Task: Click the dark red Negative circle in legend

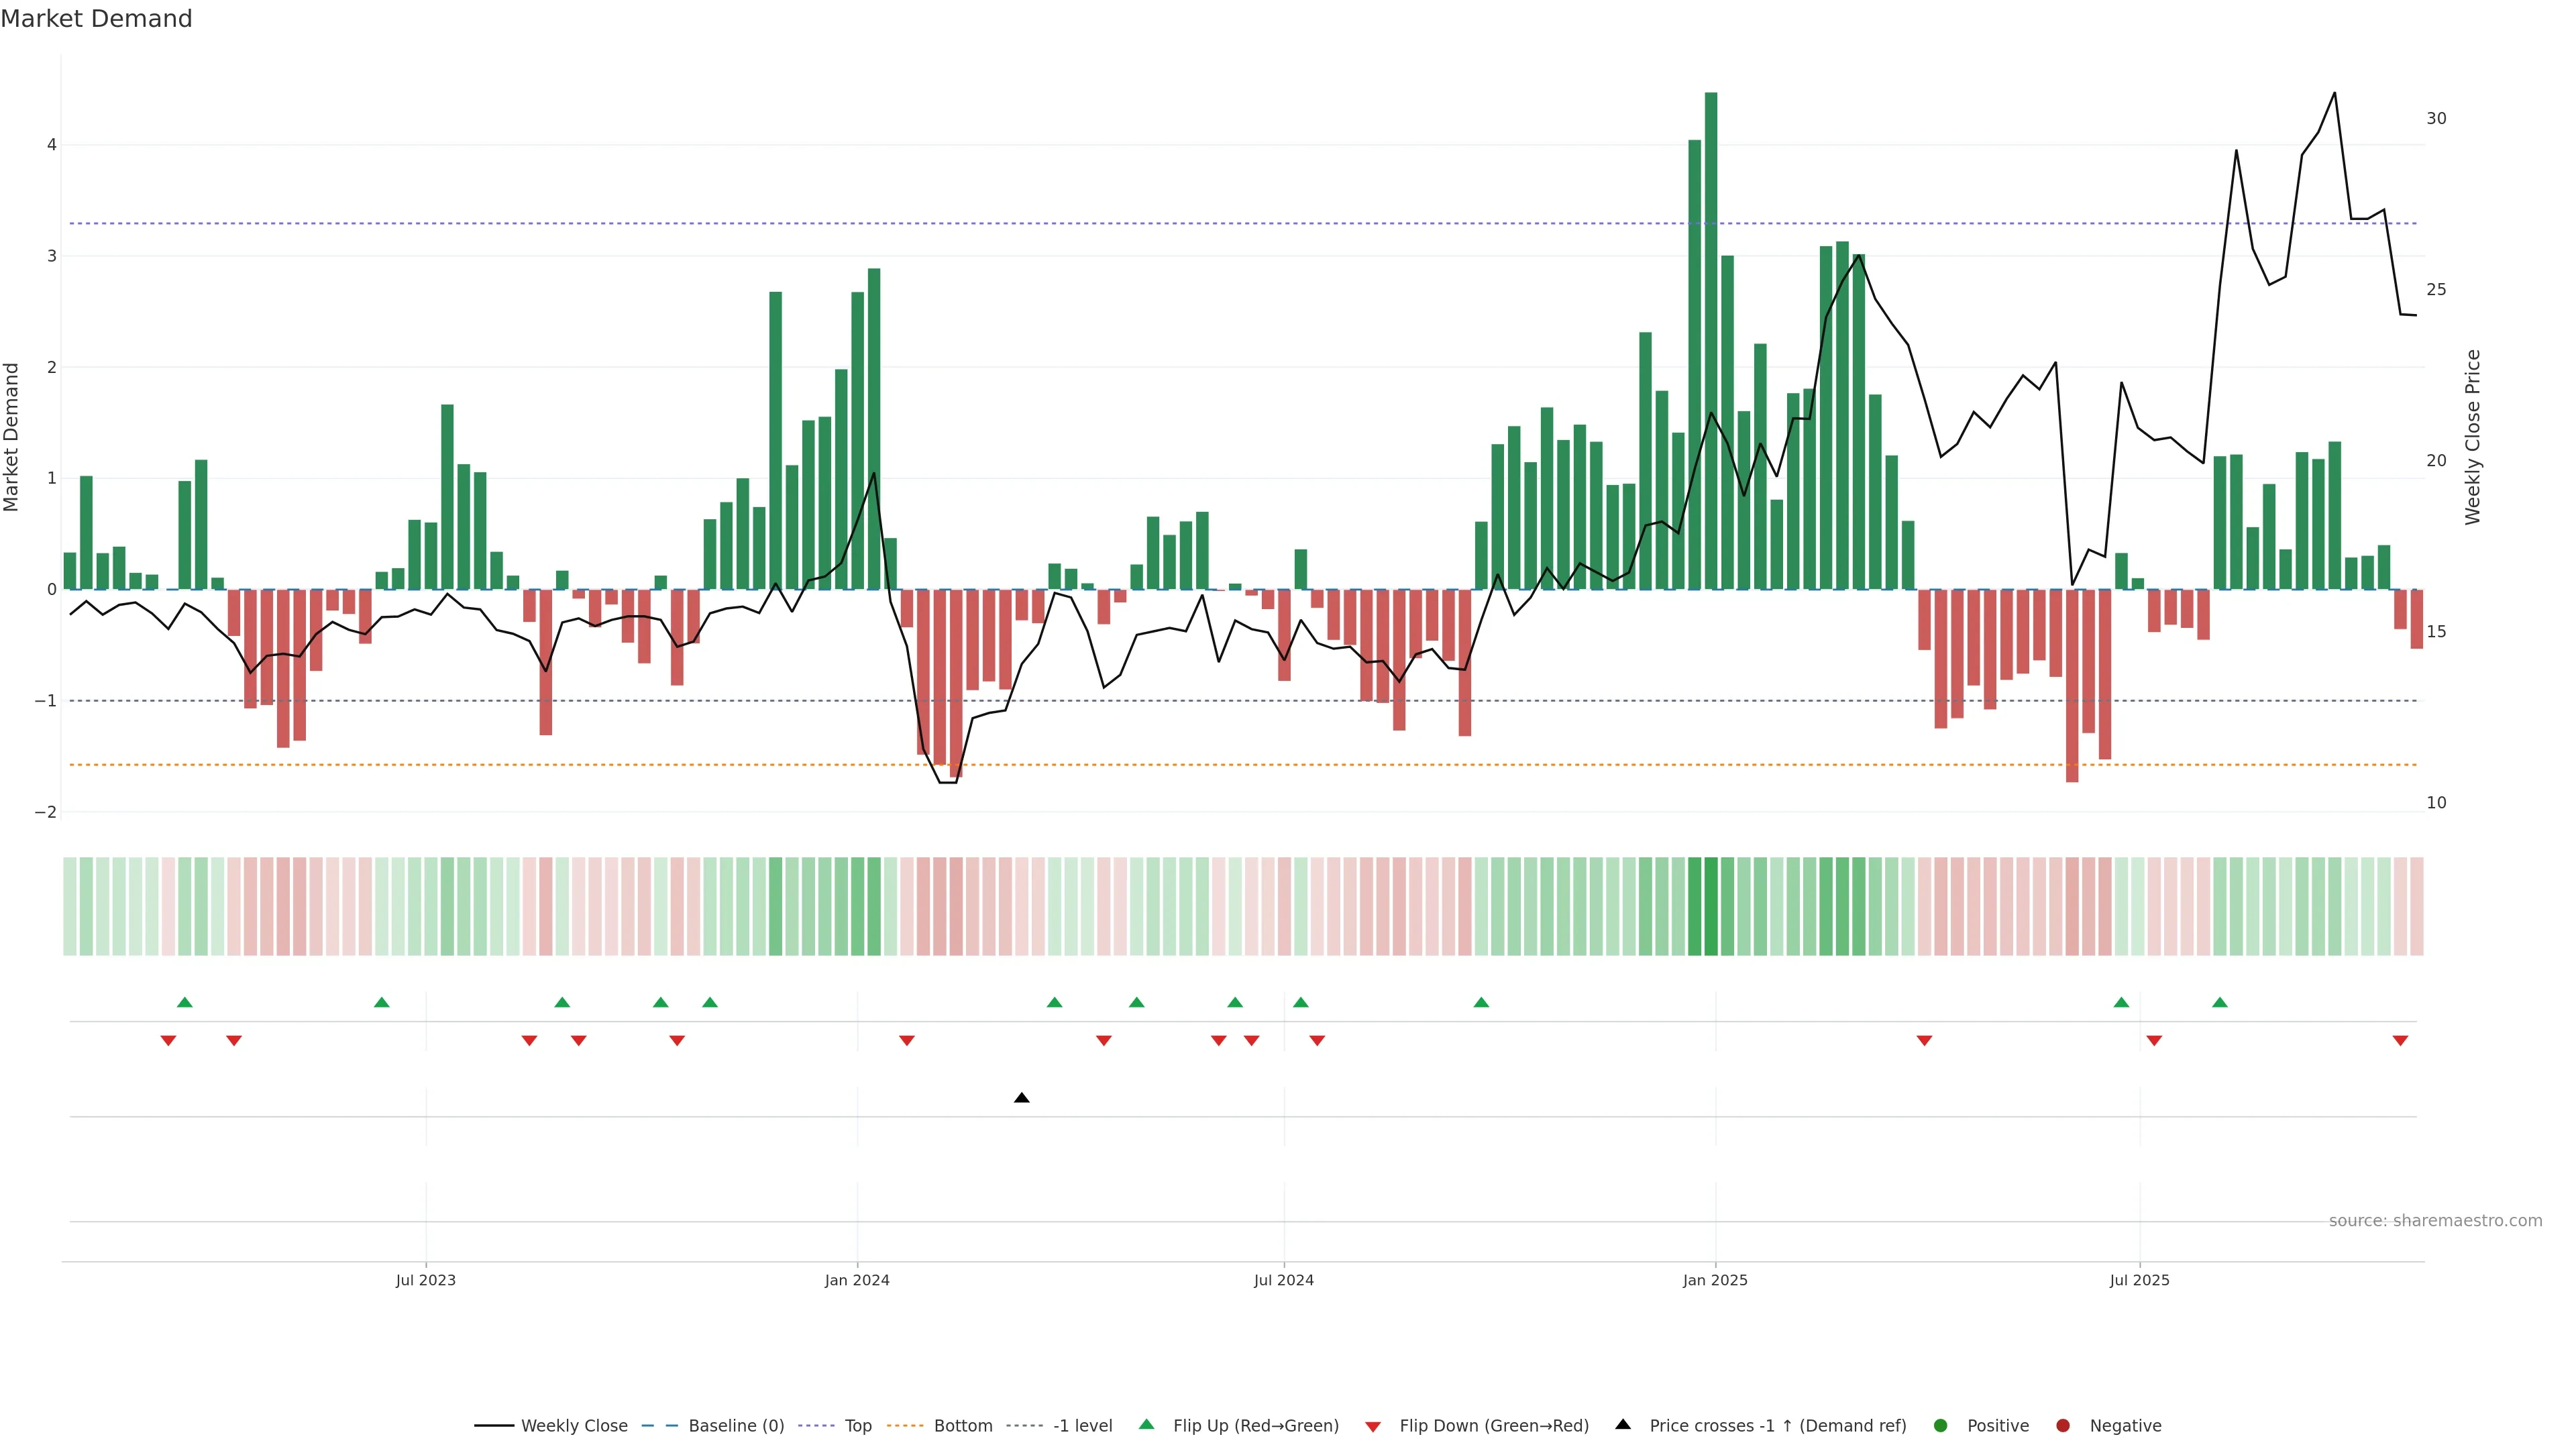Action: coord(2063,1425)
